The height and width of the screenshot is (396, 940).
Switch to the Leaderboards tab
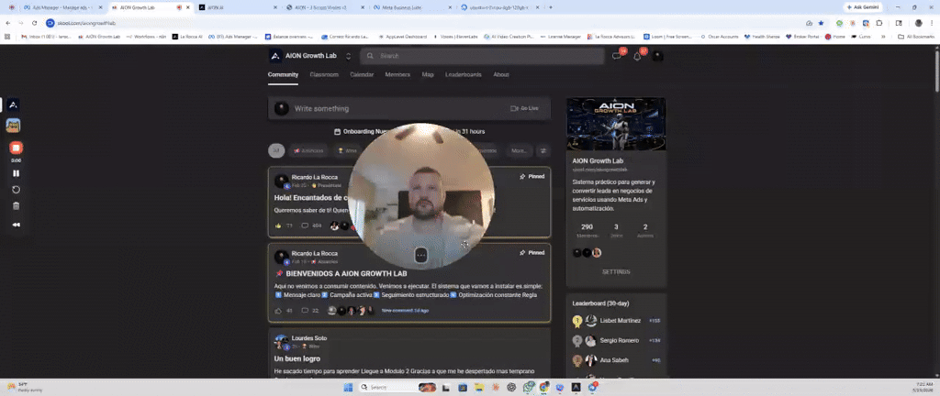tap(463, 75)
